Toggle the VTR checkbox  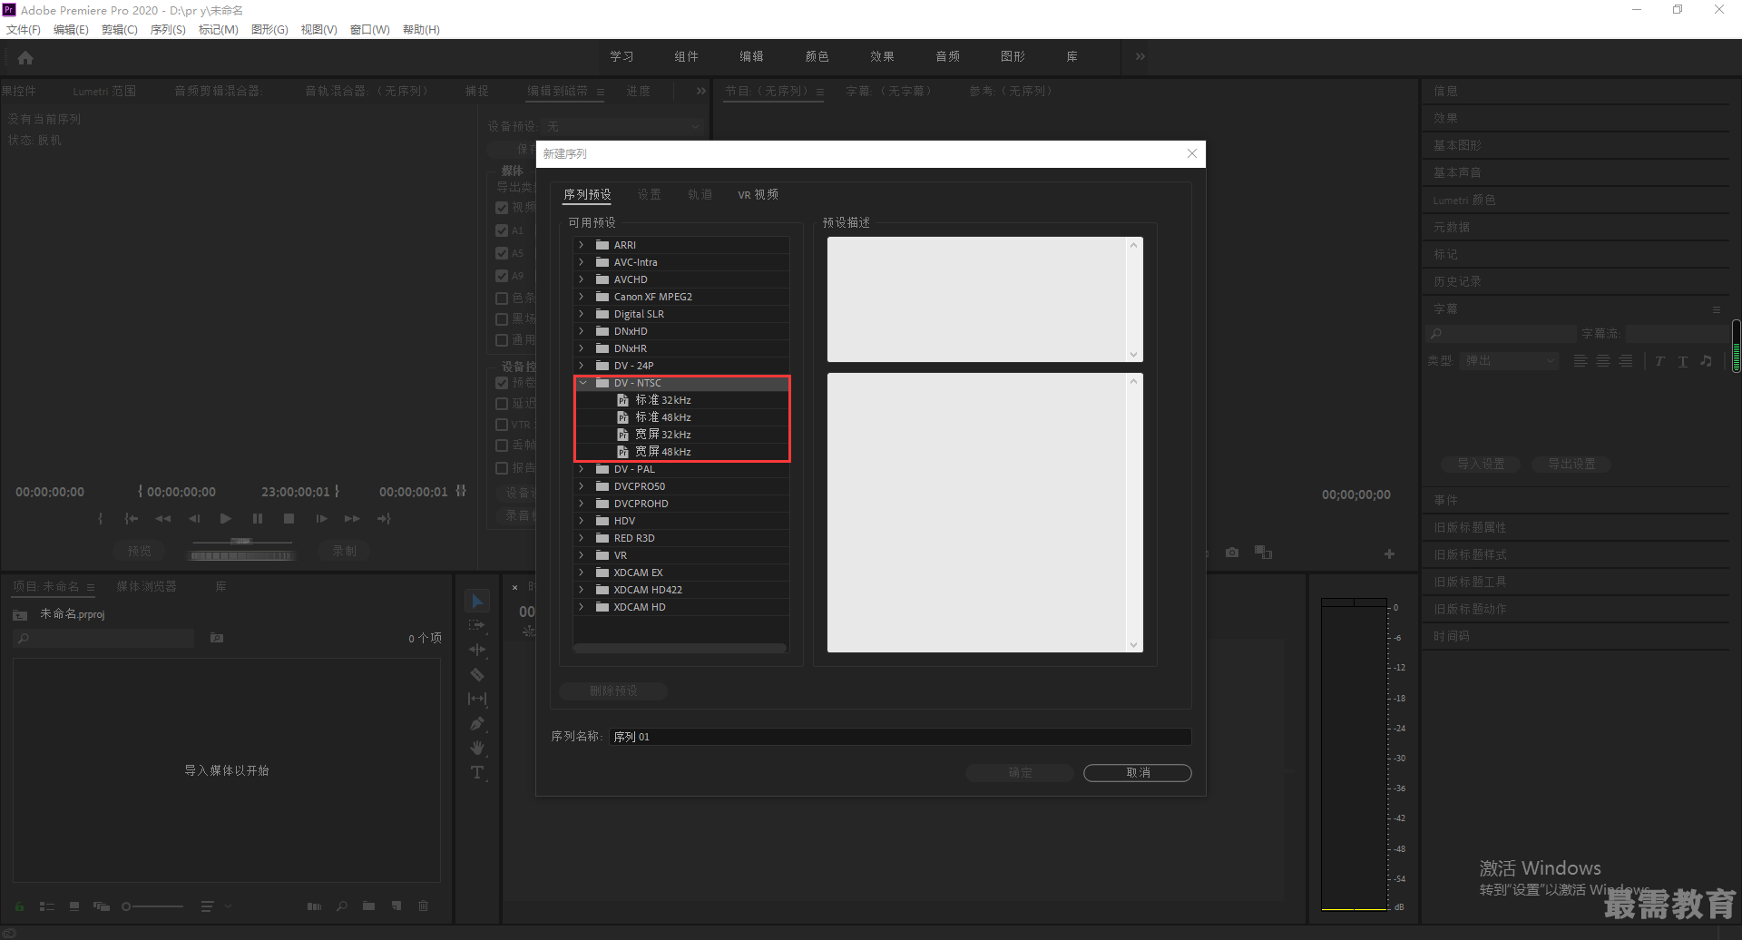point(502,425)
